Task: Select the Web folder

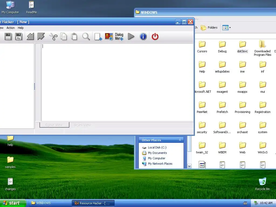Action: click(x=242, y=148)
